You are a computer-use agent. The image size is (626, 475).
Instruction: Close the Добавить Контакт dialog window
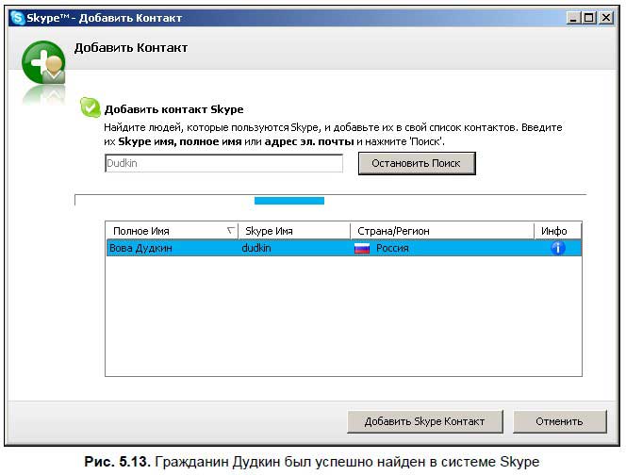(606, 18)
